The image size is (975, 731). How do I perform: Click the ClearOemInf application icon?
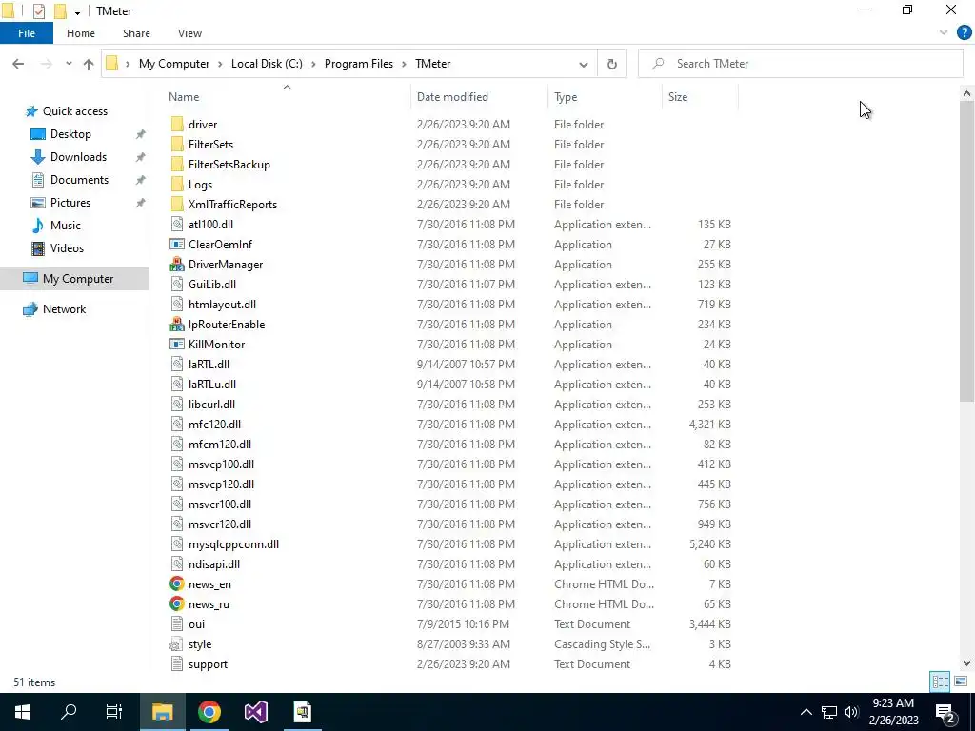pos(177,245)
